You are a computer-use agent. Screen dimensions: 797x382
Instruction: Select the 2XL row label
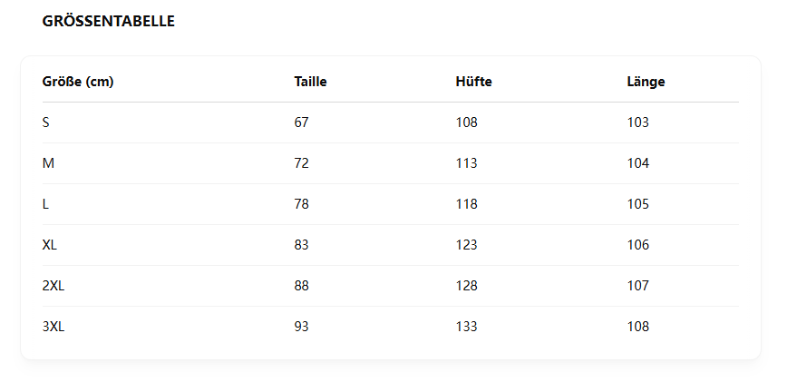tap(53, 285)
